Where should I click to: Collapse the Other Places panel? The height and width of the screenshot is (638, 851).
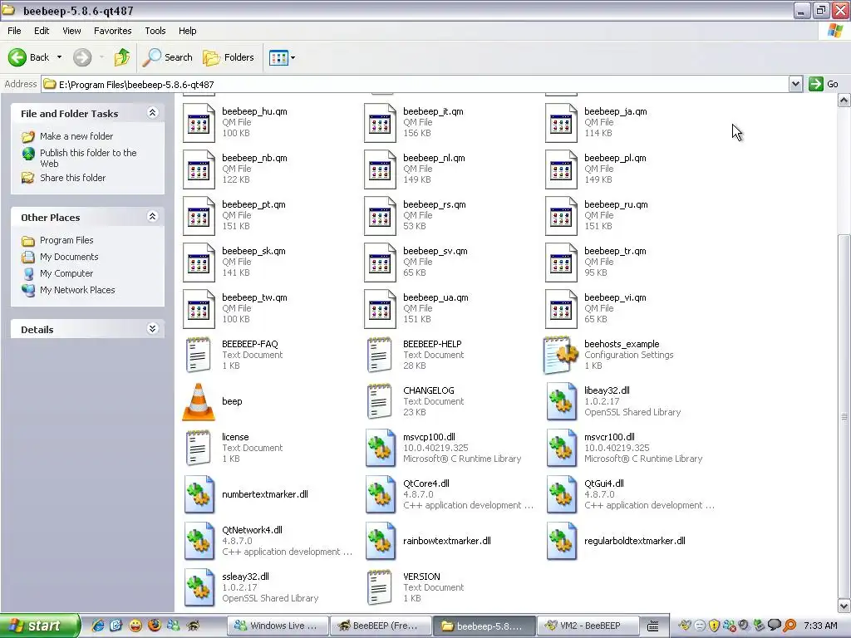(153, 217)
